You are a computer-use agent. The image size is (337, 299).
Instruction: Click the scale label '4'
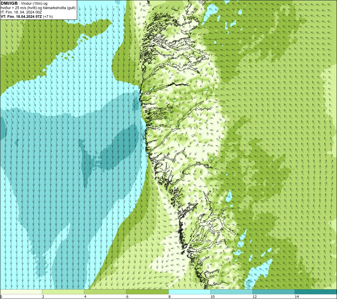pyautogui.click(x=85, y=297)
